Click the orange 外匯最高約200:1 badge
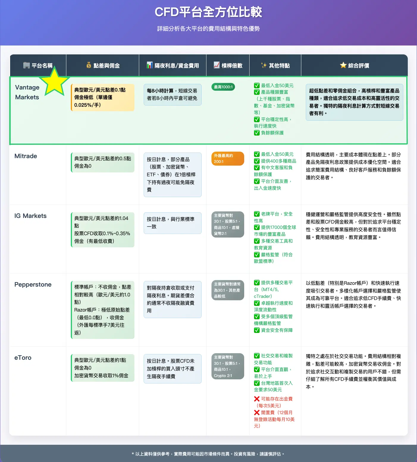Screen dimensions: 417x462 coord(228,159)
